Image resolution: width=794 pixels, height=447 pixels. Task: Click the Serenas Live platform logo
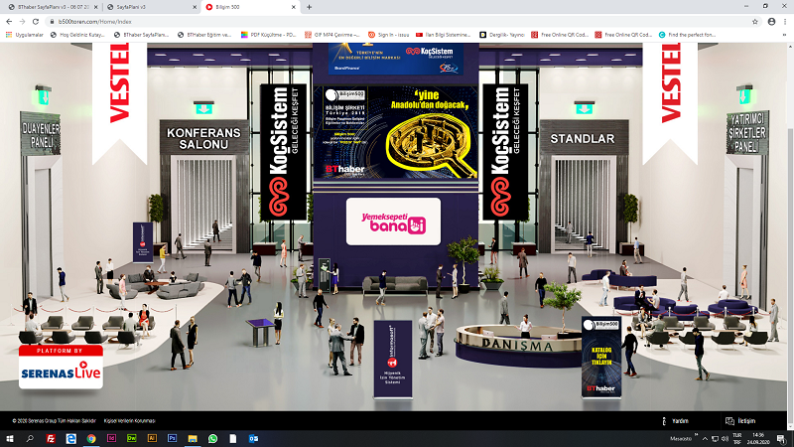[x=61, y=368]
